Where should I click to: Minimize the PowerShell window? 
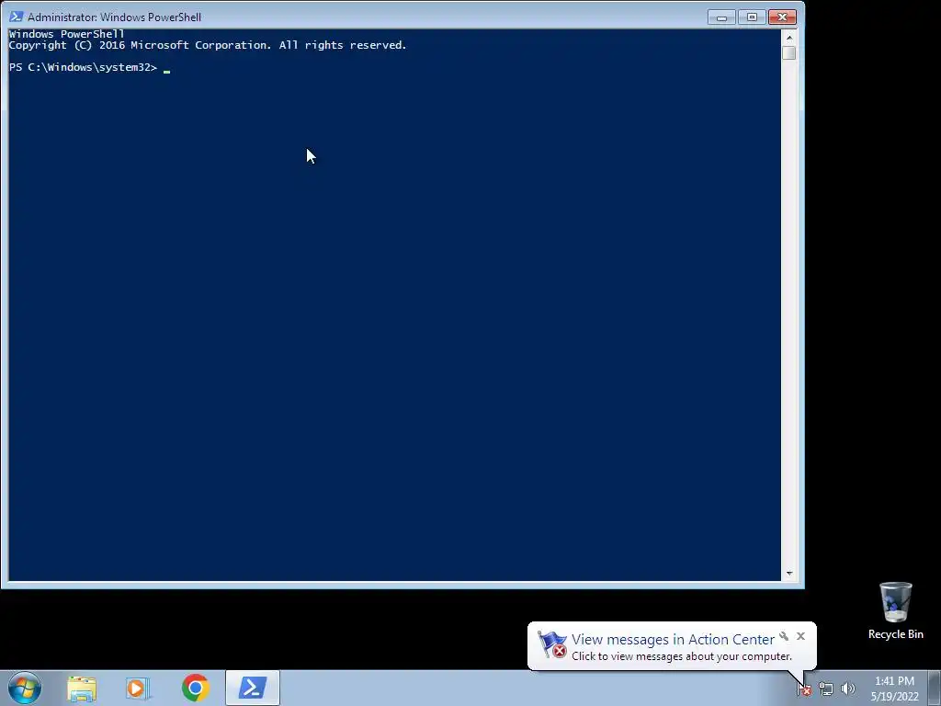click(x=721, y=17)
